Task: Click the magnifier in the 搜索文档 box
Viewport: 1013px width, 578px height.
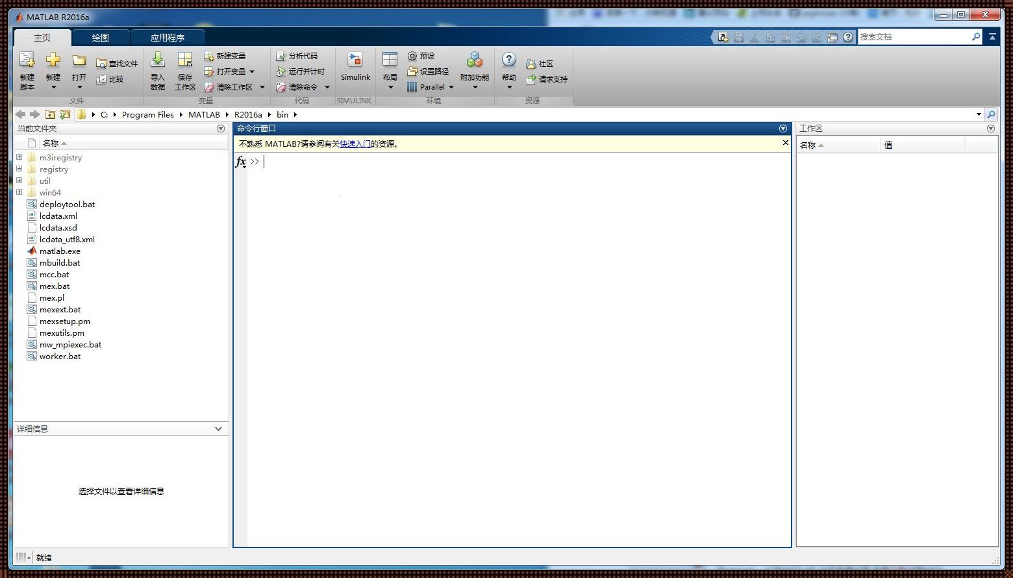Action: coord(976,37)
